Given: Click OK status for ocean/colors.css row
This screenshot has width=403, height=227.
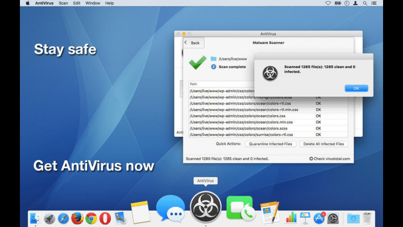Looking at the screenshot, I should (x=318, y=116).
